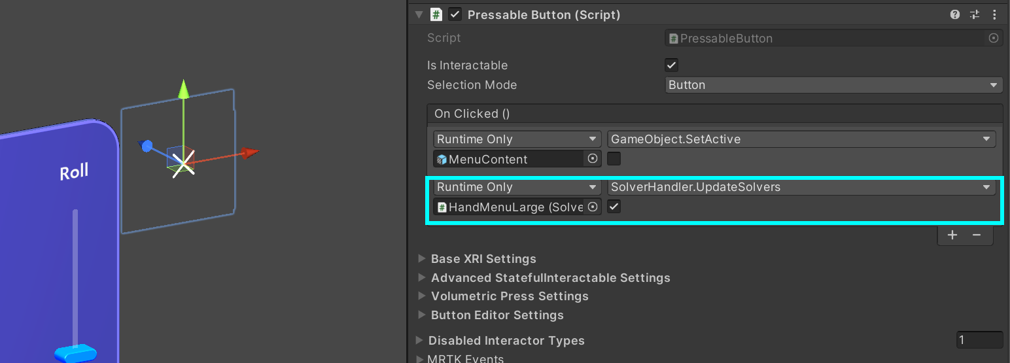Click the gizmo center cube handle
Image resolution: width=1010 pixels, height=363 pixels.
click(x=180, y=160)
